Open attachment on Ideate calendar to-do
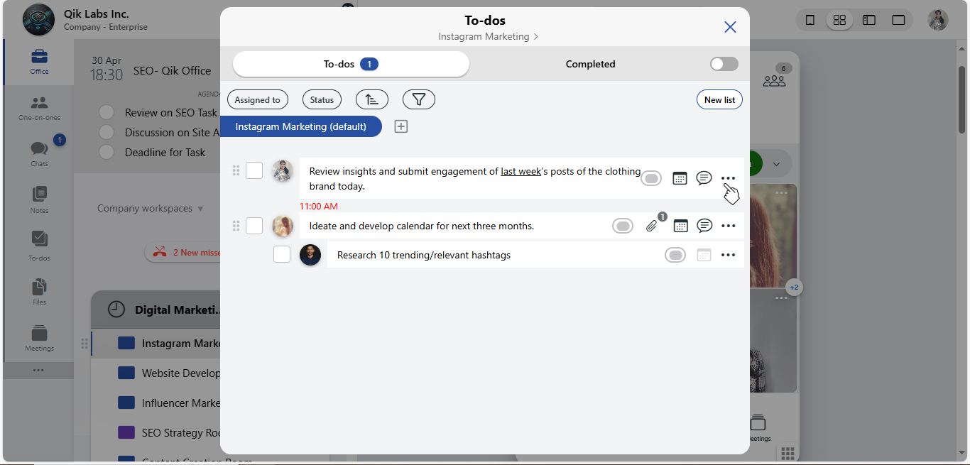970x465 pixels. click(652, 226)
